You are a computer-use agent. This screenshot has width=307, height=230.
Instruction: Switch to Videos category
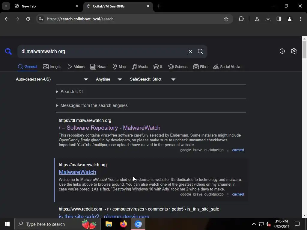pos(76,67)
